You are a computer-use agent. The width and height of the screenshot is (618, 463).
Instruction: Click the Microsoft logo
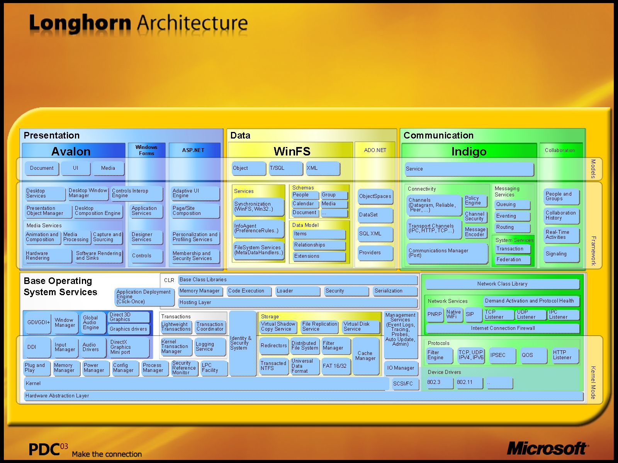pos(547,448)
